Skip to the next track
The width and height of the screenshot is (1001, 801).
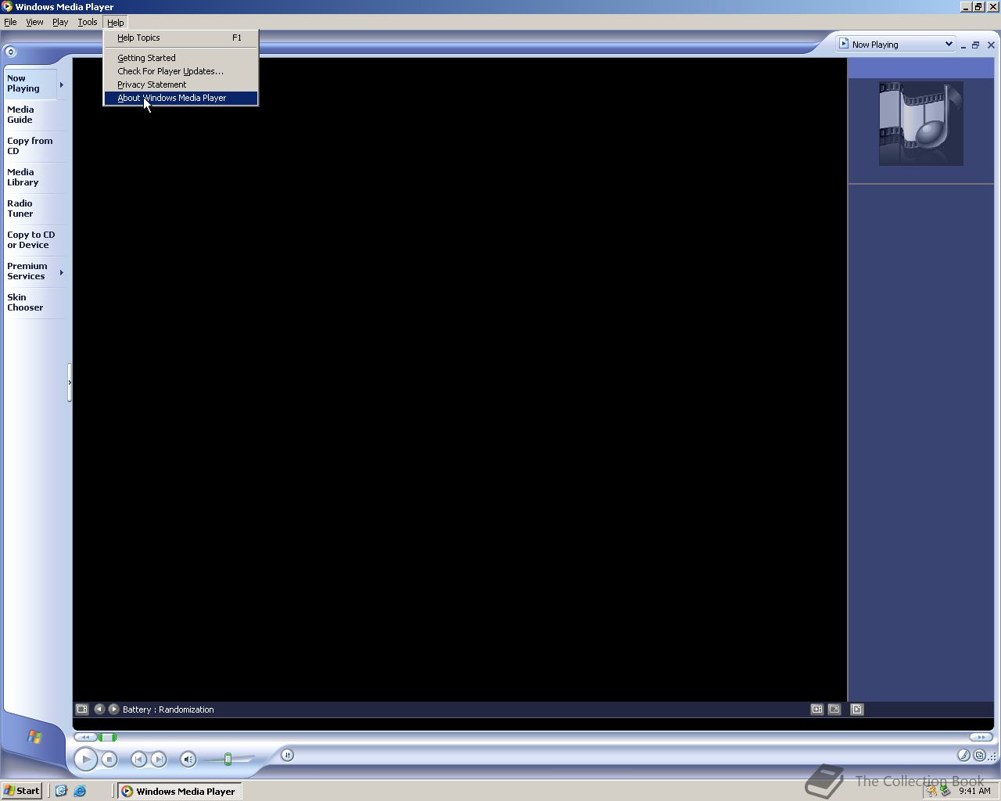click(159, 759)
